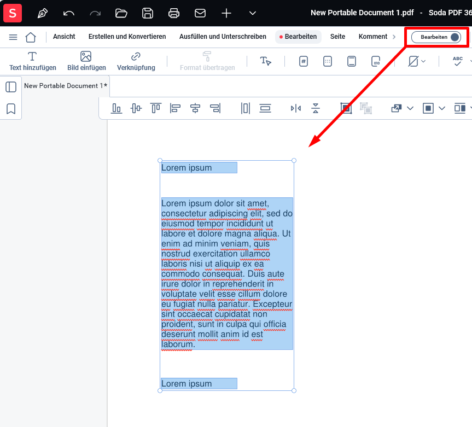The height and width of the screenshot is (427, 472).
Task: Flip the object vertically
Action: tap(316, 108)
